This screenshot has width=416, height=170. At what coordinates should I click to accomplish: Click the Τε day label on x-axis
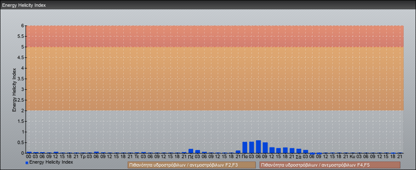(137, 157)
